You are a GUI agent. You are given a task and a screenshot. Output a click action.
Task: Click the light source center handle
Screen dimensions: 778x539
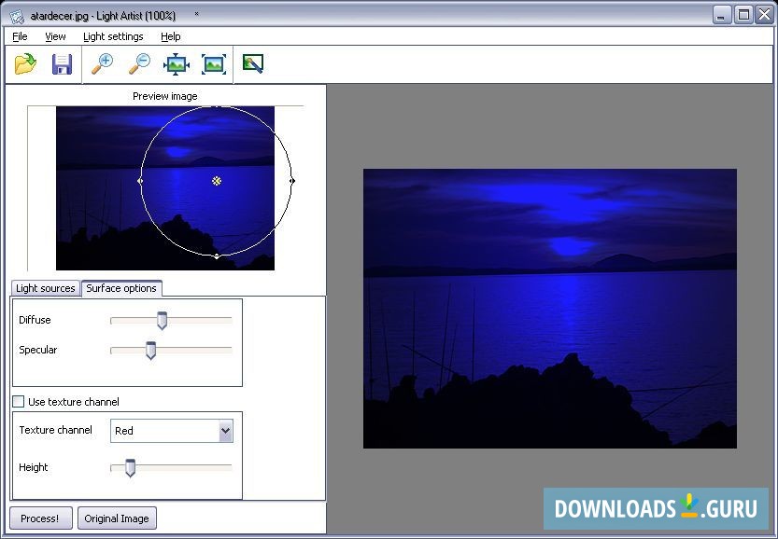pos(217,181)
